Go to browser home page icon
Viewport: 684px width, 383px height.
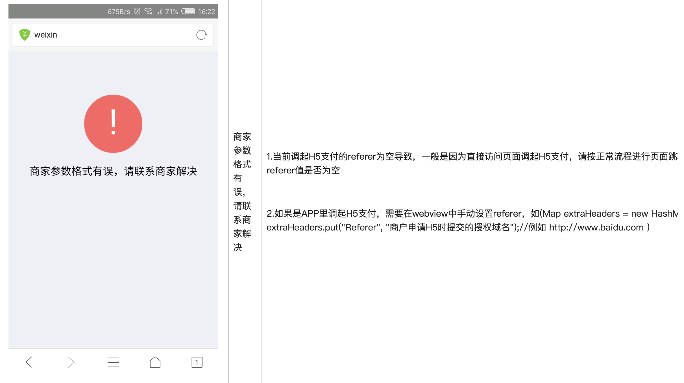pyautogui.click(x=155, y=362)
